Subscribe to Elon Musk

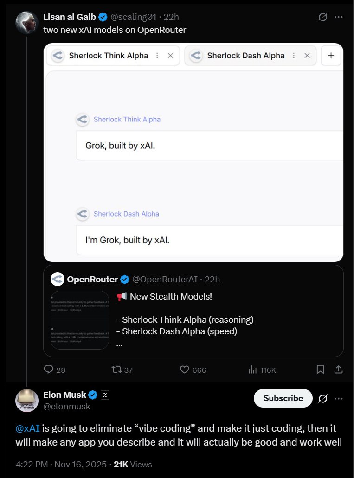[283, 398]
